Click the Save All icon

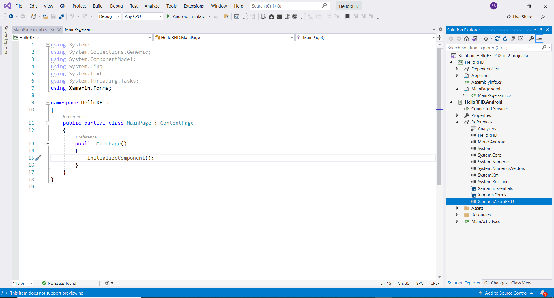[x=61, y=16]
